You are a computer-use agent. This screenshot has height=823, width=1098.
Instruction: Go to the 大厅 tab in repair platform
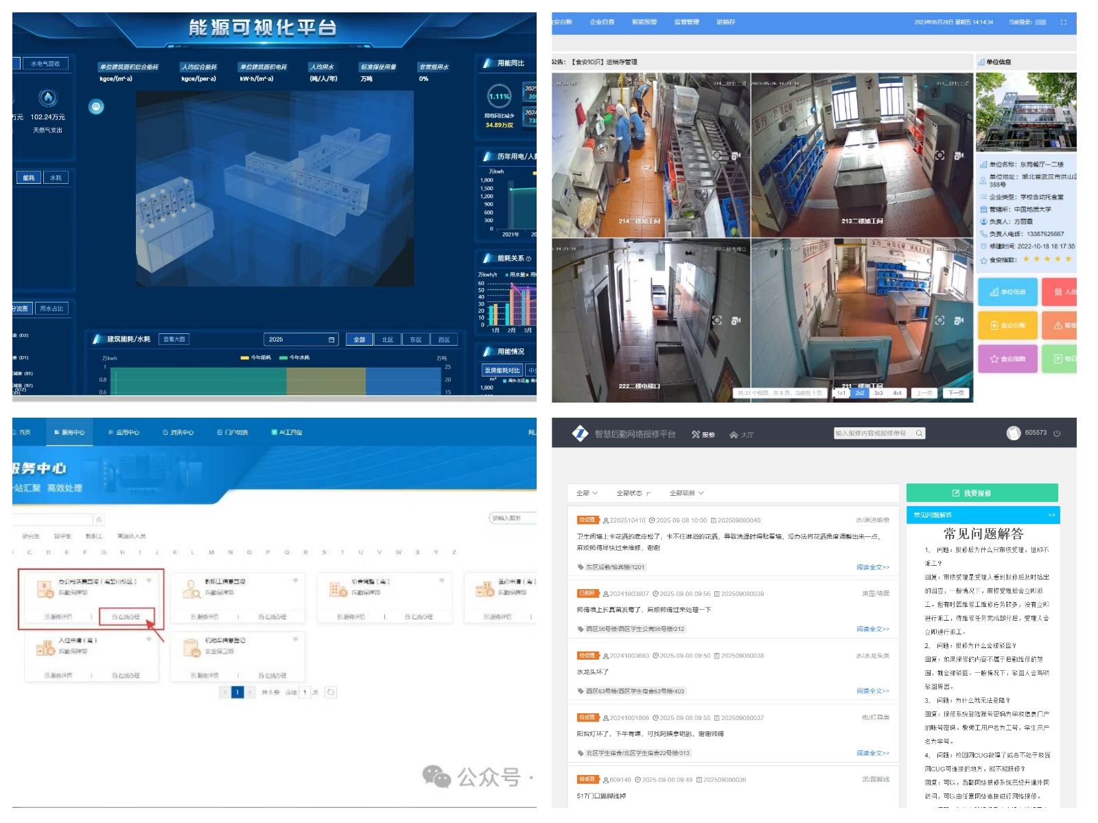(x=742, y=434)
